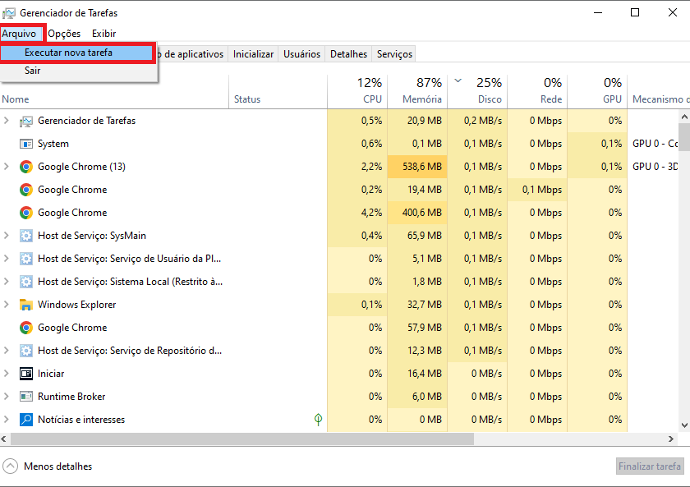
Task: Sort by the Memória column header
Action: tap(417, 92)
